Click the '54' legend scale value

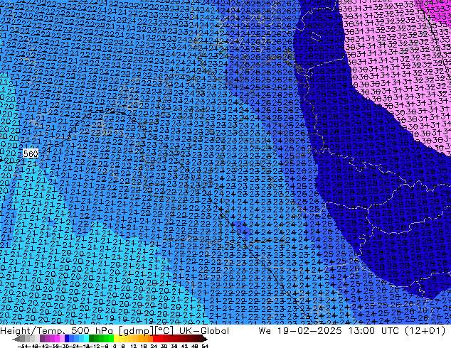coord(205,346)
